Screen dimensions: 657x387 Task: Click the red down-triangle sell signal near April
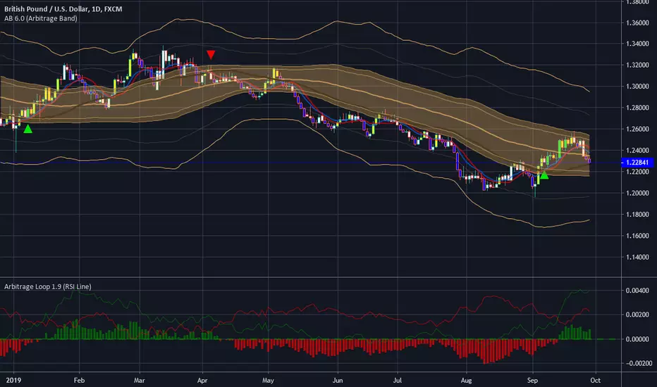tap(211, 54)
